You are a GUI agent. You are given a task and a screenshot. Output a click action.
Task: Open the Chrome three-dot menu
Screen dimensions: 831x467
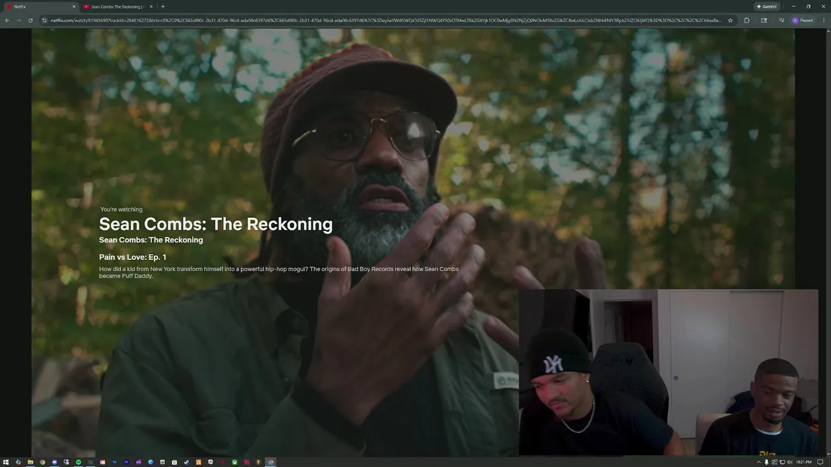point(824,20)
